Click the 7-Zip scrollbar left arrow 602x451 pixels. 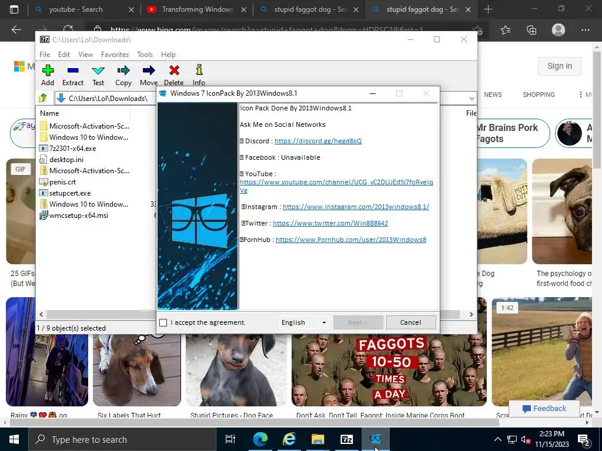(x=42, y=315)
